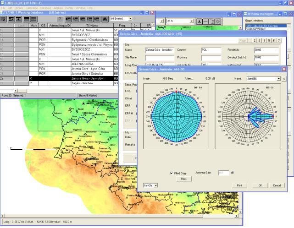Viewport: 294px width, 228px height.
Task: Click the grayed question mark help icon
Action: point(60,19)
